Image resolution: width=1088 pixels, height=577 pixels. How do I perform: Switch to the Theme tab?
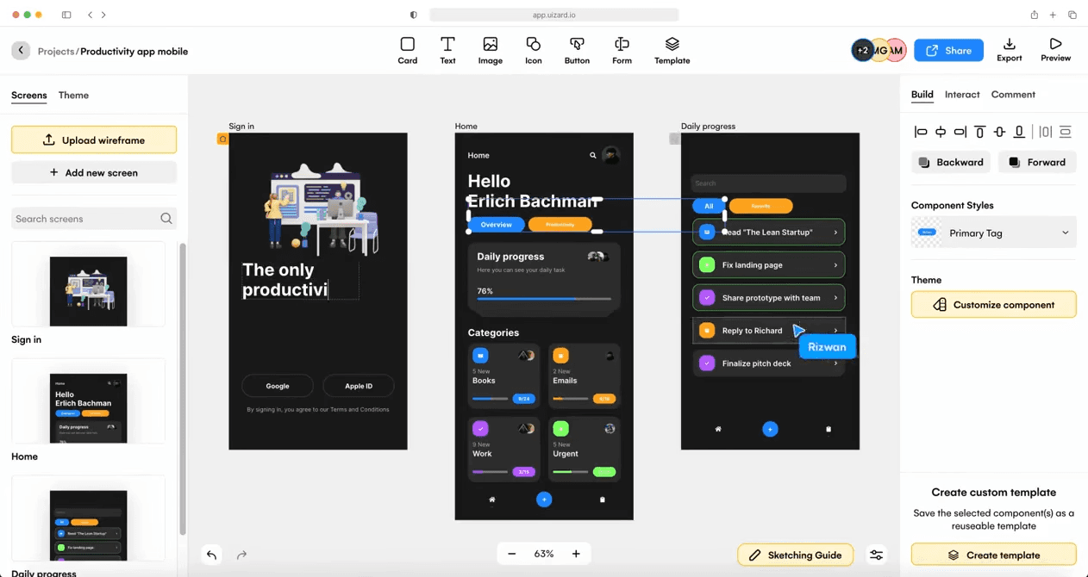73,95
